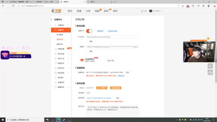Screen dimensions: 217x122
Task: Open the CSGO百岁三 account dropdown
Action: pyautogui.click(x=156, y=11)
